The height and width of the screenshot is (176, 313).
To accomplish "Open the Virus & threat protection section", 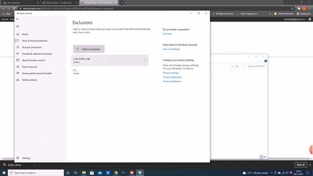I will coord(35,41).
